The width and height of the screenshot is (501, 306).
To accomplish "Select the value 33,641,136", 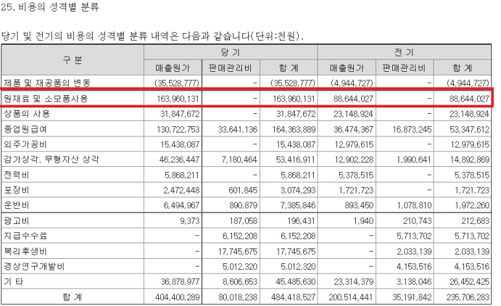I will 238,129.
